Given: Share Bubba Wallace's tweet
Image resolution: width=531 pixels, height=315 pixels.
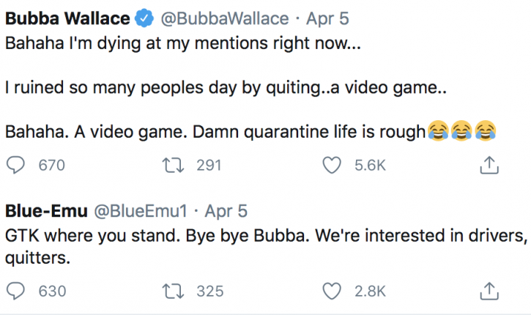Looking at the screenshot, I should pyautogui.click(x=487, y=166).
